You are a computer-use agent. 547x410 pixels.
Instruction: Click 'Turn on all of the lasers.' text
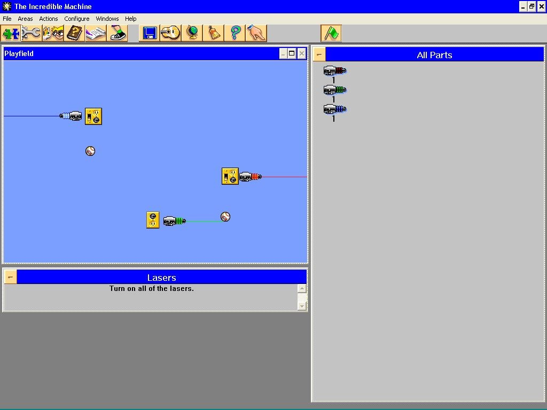[x=151, y=289]
